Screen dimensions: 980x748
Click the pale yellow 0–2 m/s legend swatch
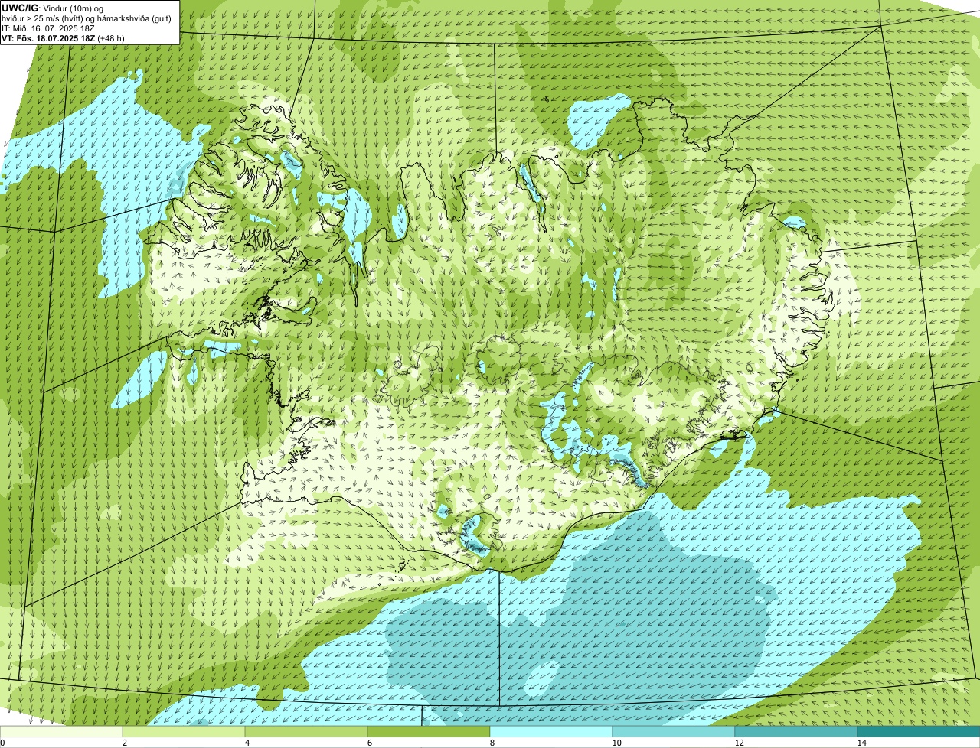point(61,731)
